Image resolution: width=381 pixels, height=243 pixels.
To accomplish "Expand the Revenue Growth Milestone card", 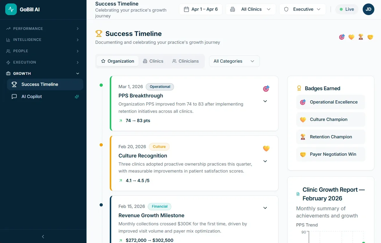I will (265, 208).
